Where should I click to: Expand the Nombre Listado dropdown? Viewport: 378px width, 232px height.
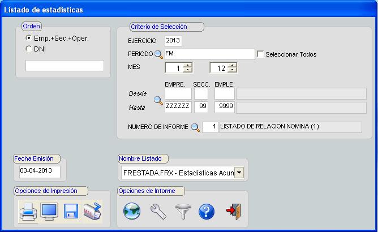click(x=239, y=173)
